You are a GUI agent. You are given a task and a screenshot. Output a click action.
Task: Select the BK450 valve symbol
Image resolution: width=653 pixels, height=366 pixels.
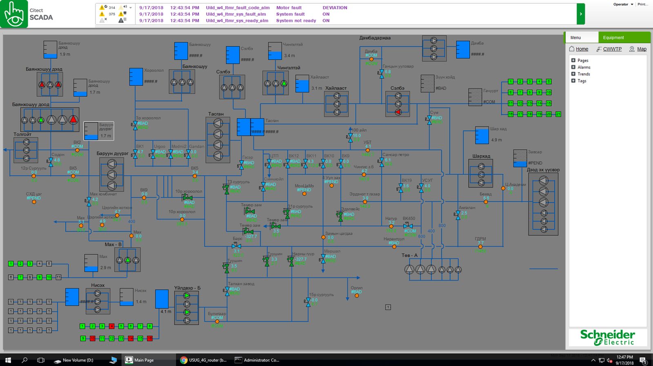(408, 225)
